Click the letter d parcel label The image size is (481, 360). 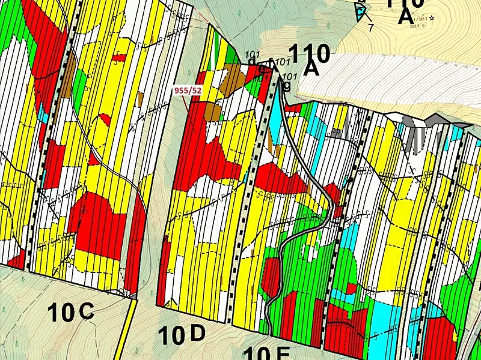(251, 62)
